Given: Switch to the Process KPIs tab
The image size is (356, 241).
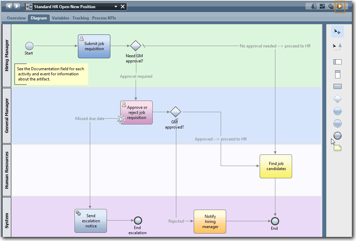Looking at the screenshot, I should [104, 18].
